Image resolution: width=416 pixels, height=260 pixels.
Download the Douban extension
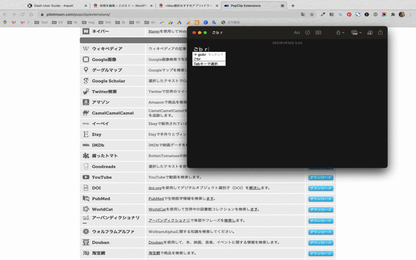[x=320, y=242]
